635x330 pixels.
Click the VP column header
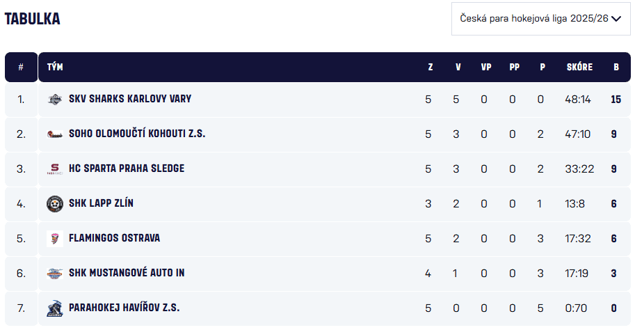pos(485,68)
